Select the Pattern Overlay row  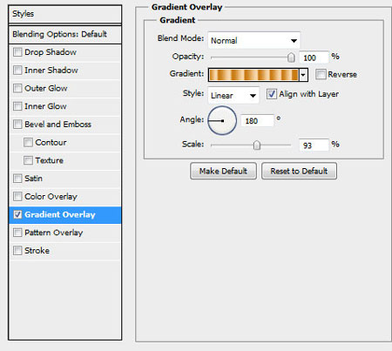65,233
